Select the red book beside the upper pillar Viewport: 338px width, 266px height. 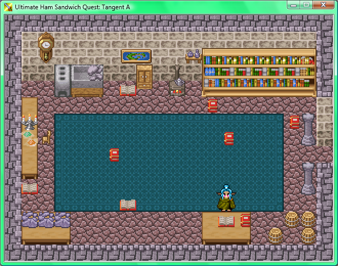[294, 122]
